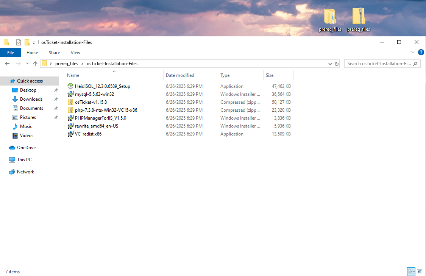The height and width of the screenshot is (276, 426).
Task: Unpin Documents from Quick access
Action: [x=56, y=108]
